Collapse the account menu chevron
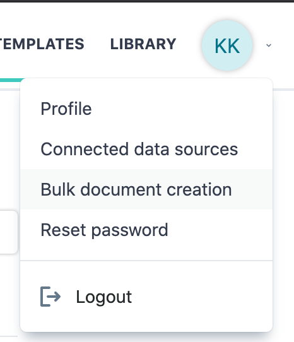The width and height of the screenshot is (294, 342). coord(269,45)
